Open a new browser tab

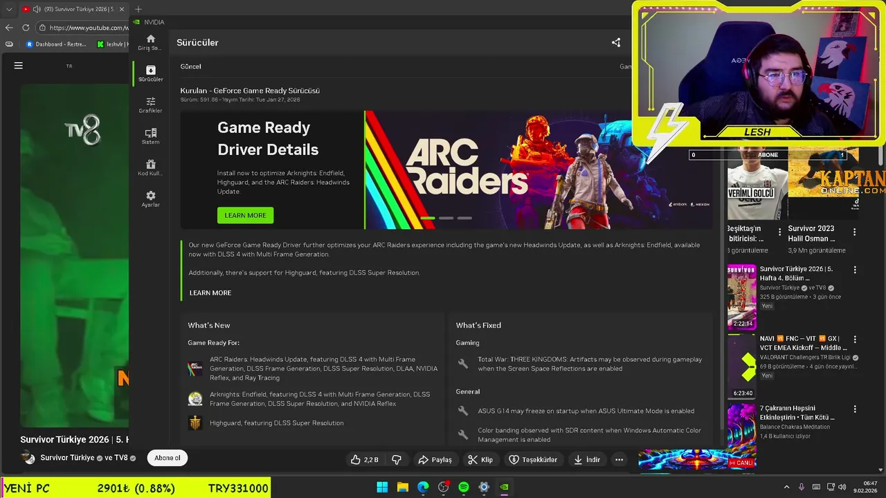click(x=138, y=9)
